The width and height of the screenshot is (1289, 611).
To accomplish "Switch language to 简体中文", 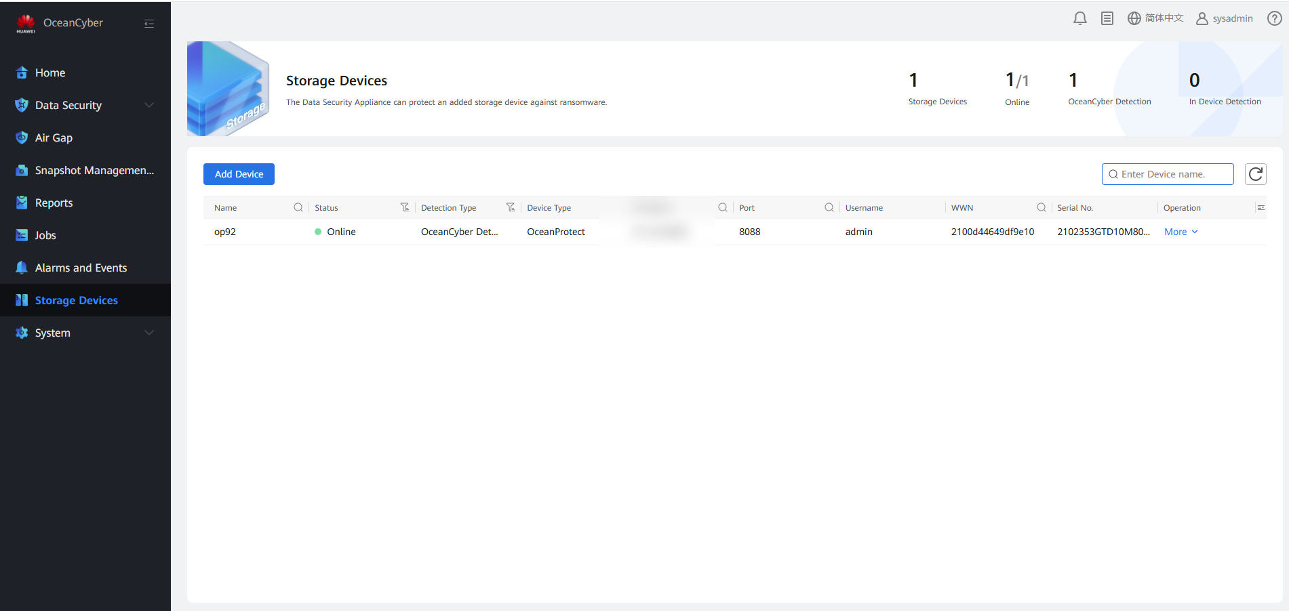I will (x=1155, y=18).
